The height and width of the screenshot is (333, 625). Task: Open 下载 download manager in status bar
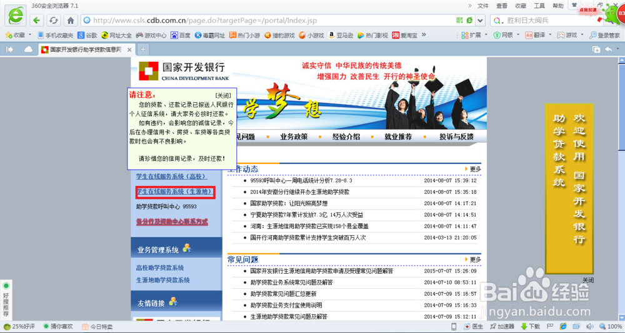530,327
